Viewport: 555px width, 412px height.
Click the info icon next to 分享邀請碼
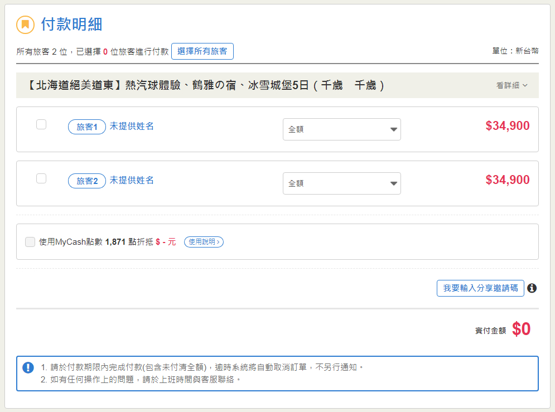[x=532, y=288]
